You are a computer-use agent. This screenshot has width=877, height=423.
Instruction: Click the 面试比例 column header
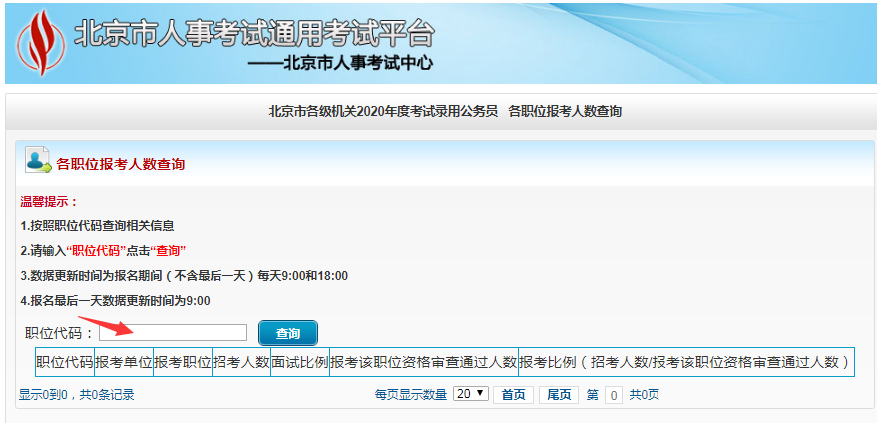pyautogui.click(x=300, y=362)
